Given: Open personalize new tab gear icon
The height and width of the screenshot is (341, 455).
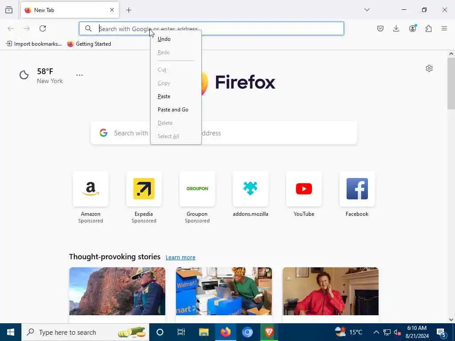Looking at the screenshot, I should [429, 68].
